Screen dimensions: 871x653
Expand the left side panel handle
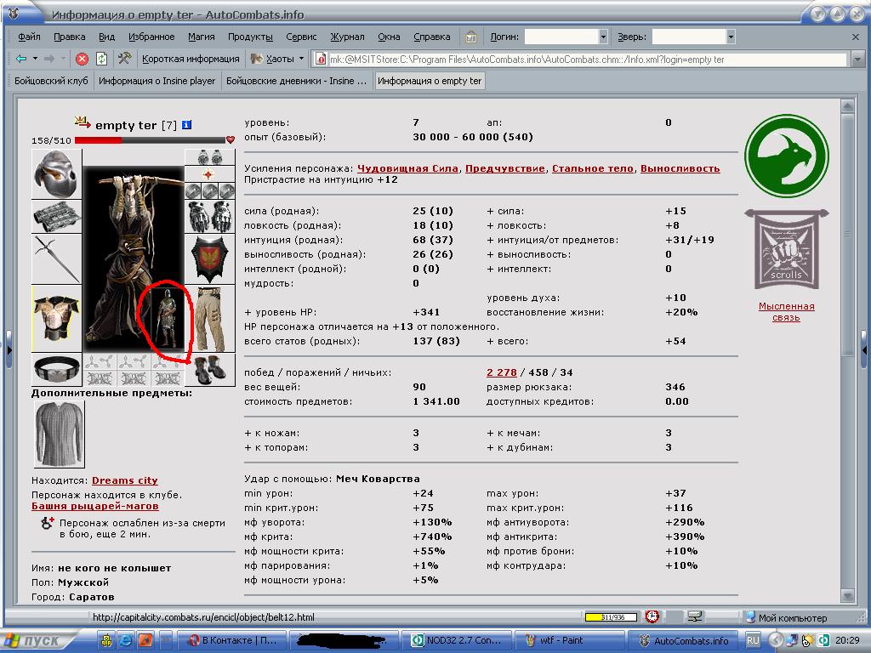pyautogui.click(x=9, y=349)
